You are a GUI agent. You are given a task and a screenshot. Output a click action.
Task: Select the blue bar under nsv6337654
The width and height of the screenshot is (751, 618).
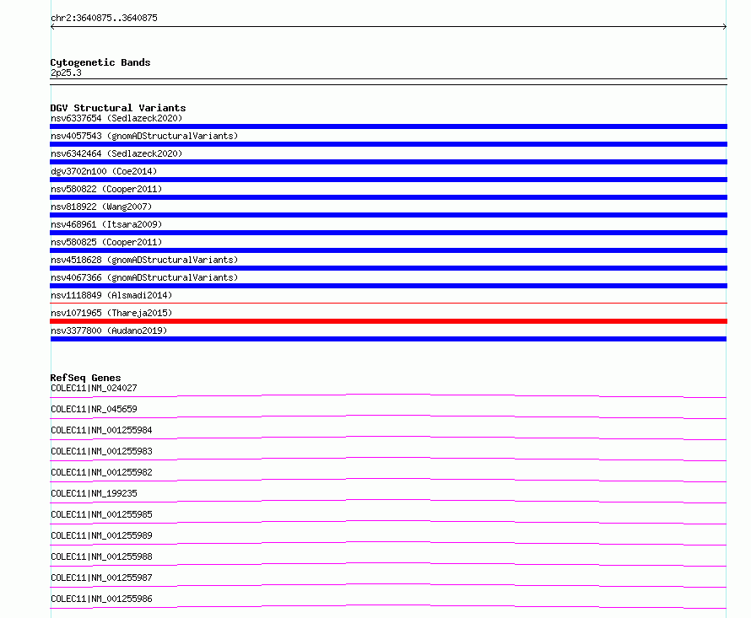[x=388, y=126]
